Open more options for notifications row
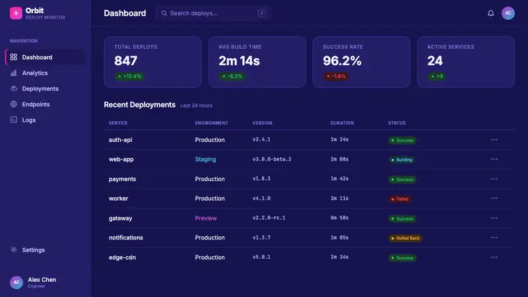The image size is (528, 297). [494, 238]
